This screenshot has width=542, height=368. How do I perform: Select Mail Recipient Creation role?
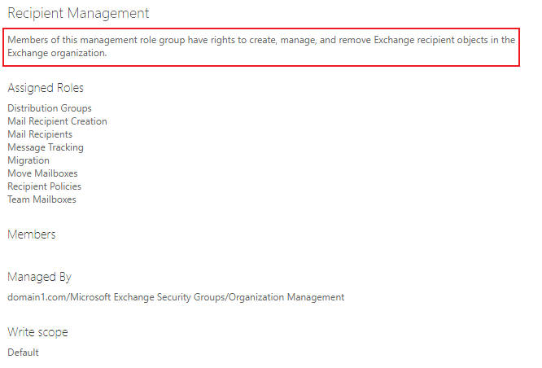(58, 121)
